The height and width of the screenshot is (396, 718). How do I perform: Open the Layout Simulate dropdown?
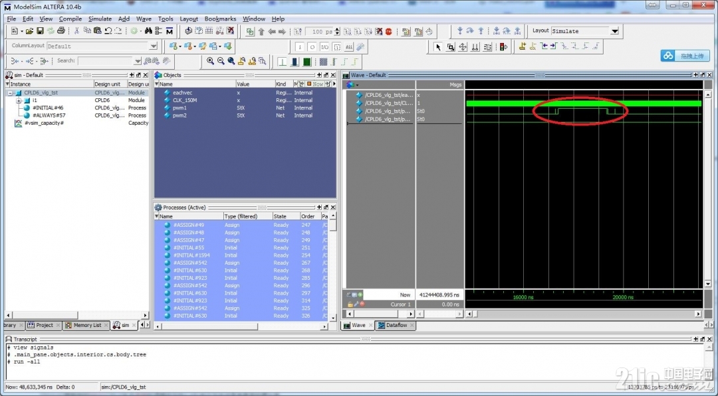coord(615,31)
